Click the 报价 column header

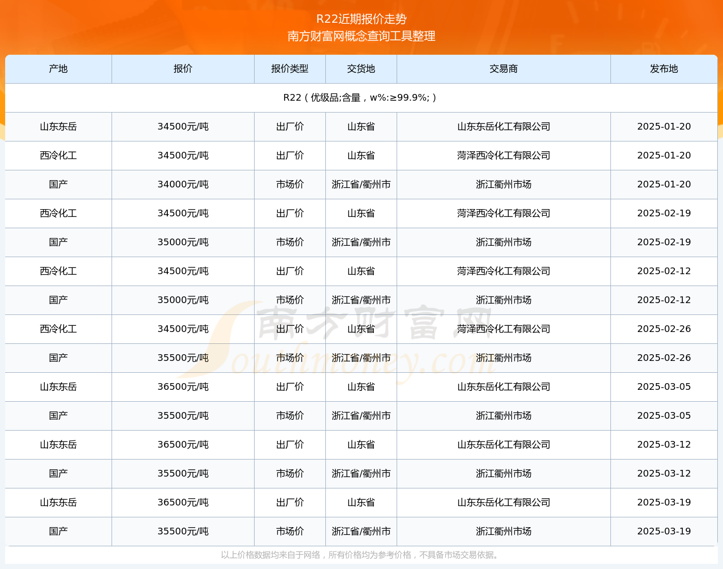coord(183,69)
